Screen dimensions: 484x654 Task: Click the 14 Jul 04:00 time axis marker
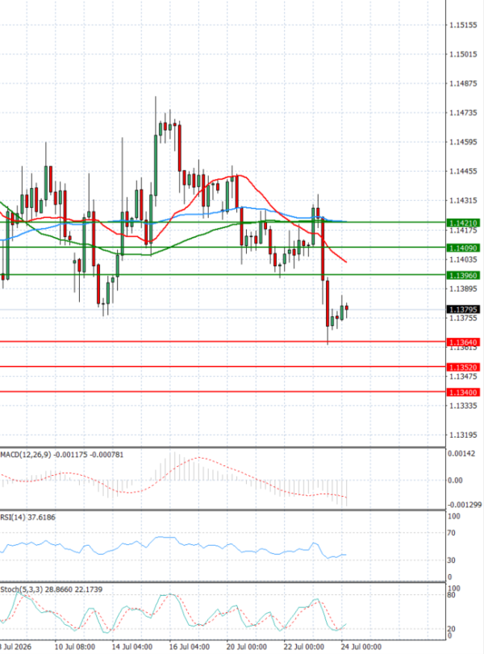131,647
